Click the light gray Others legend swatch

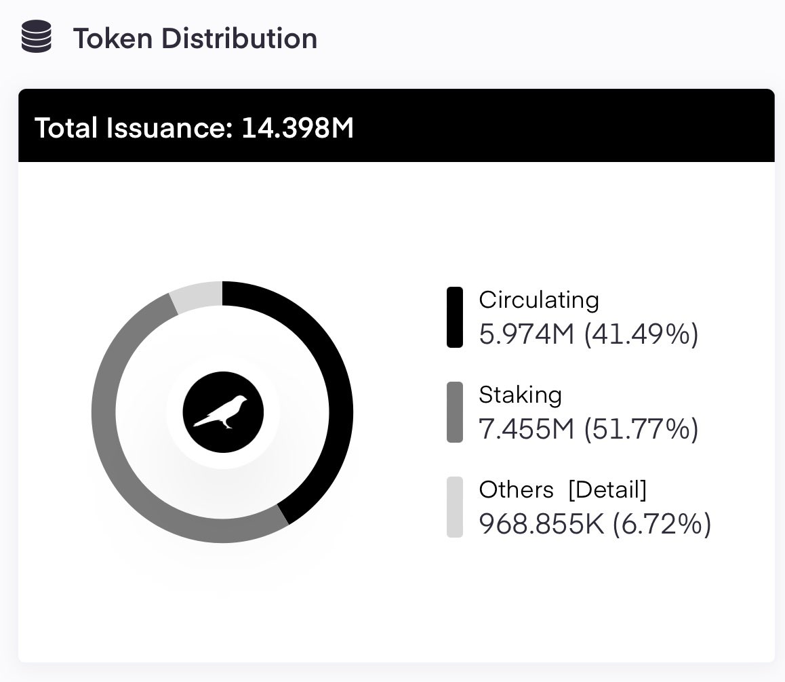(x=455, y=507)
